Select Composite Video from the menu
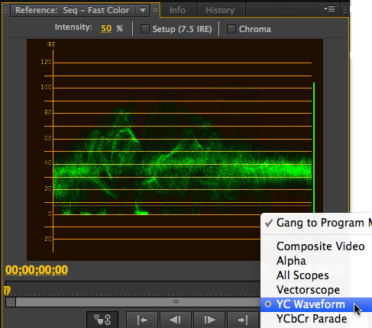Screen dimensions: 372x328 point(316,246)
